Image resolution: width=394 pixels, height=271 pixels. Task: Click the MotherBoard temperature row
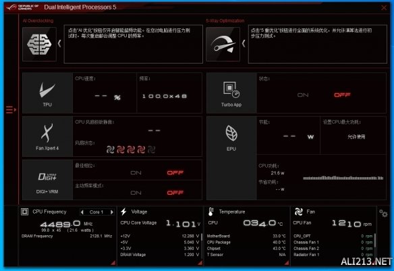pyautogui.click(x=246, y=236)
